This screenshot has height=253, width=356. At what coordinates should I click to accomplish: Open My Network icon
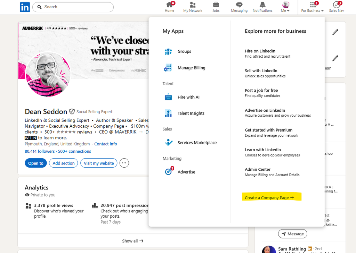click(x=193, y=5)
